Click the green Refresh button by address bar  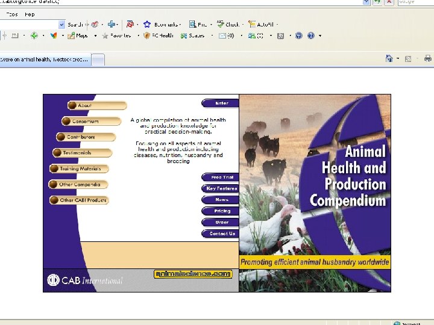[x=377, y=2]
